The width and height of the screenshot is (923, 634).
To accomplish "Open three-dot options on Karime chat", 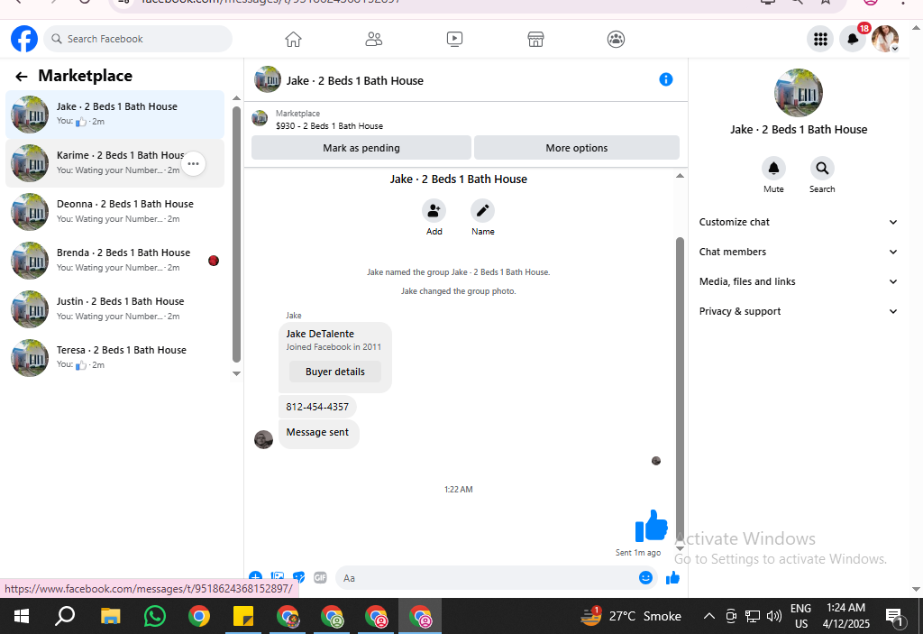I will [x=193, y=164].
